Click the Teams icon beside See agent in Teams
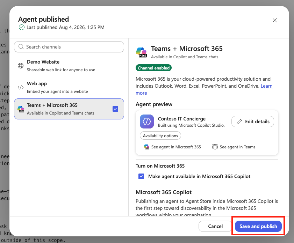The width and height of the screenshot is (294, 243). (x=215, y=147)
